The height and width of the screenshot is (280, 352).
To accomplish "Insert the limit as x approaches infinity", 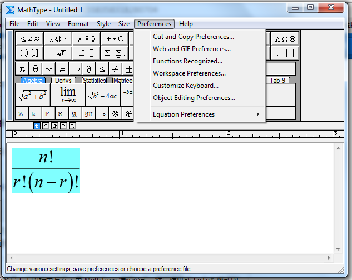I will click(x=68, y=94).
